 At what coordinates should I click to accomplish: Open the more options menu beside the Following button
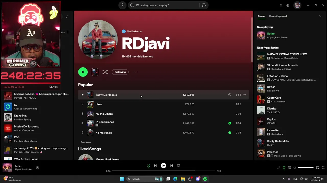pos(135,72)
